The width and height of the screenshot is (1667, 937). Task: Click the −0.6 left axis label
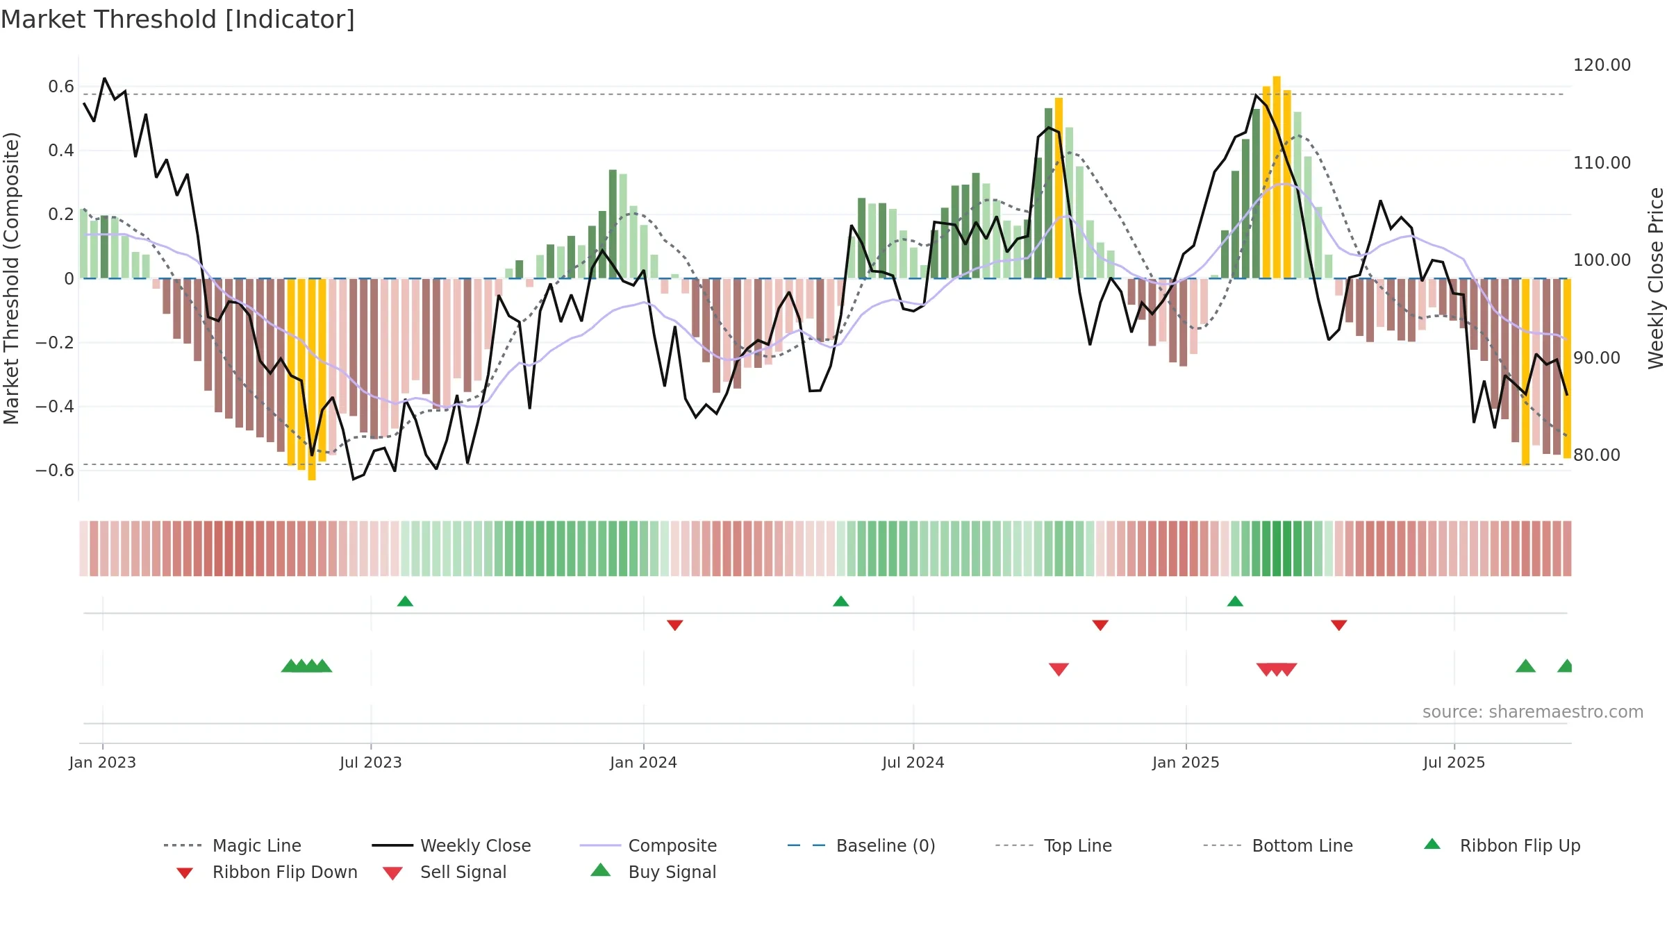tap(55, 471)
